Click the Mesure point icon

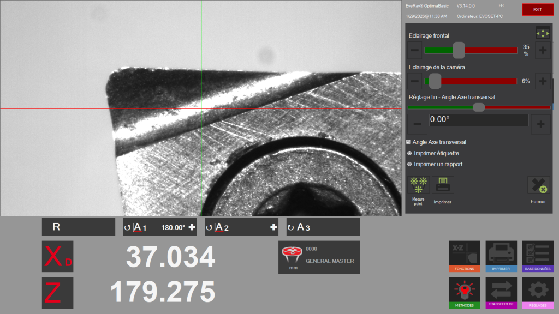[418, 185]
